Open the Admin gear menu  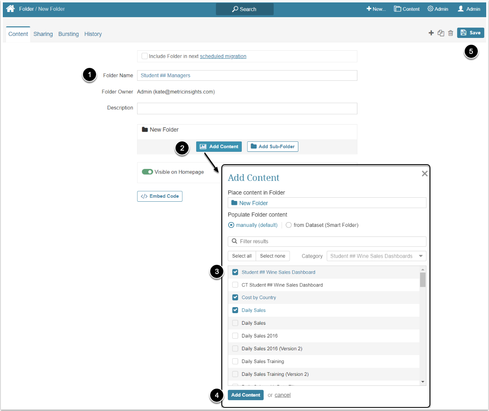click(x=438, y=9)
